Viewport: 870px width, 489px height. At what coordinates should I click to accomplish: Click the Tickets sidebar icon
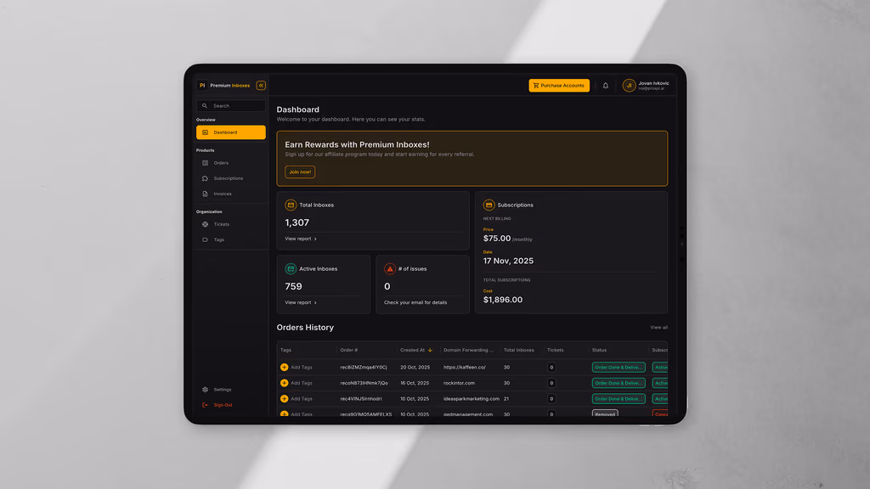(206, 224)
